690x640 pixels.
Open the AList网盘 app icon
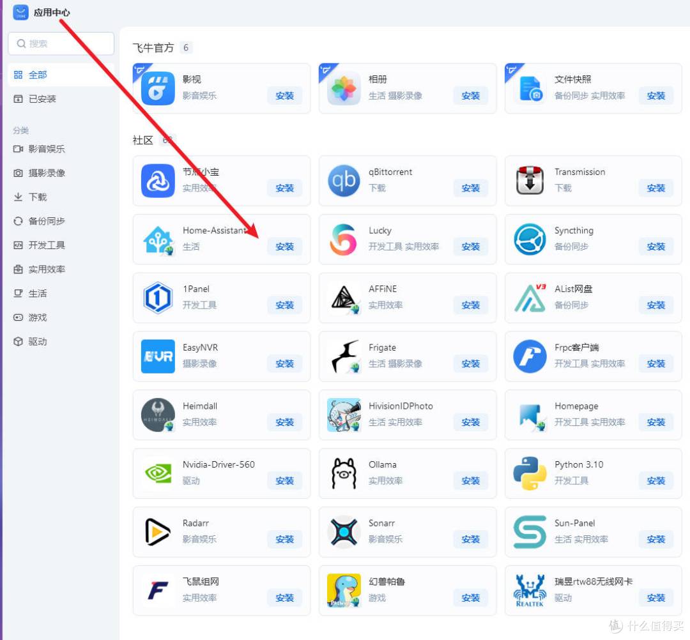point(530,298)
